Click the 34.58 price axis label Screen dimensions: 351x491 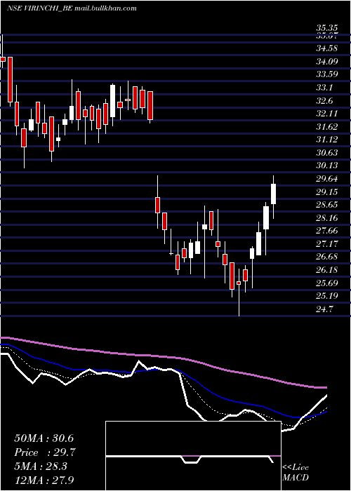(x=327, y=48)
